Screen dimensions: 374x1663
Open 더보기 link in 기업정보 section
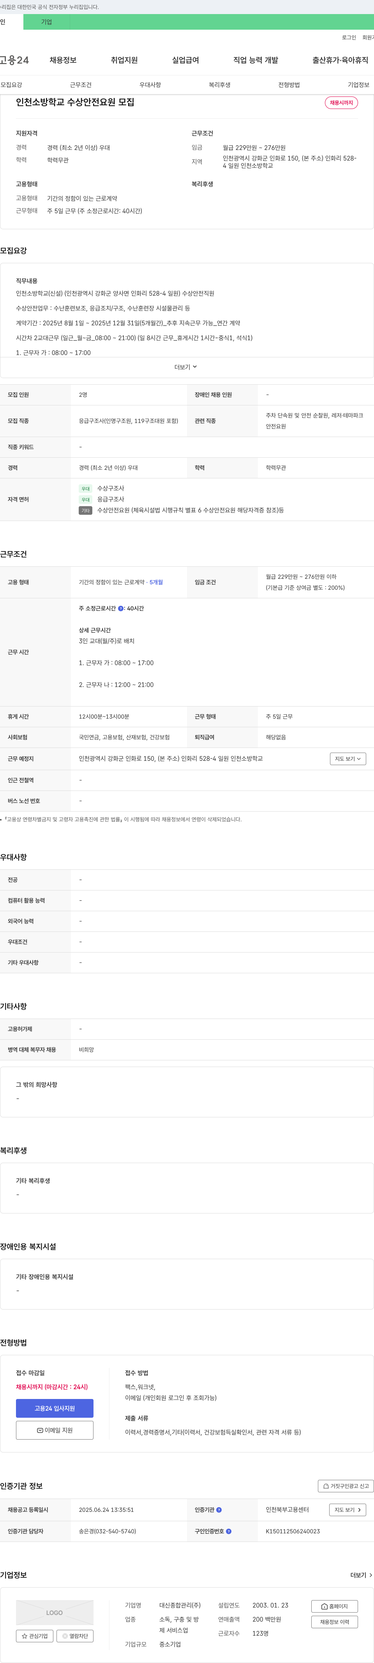pyautogui.click(x=361, y=1575)
